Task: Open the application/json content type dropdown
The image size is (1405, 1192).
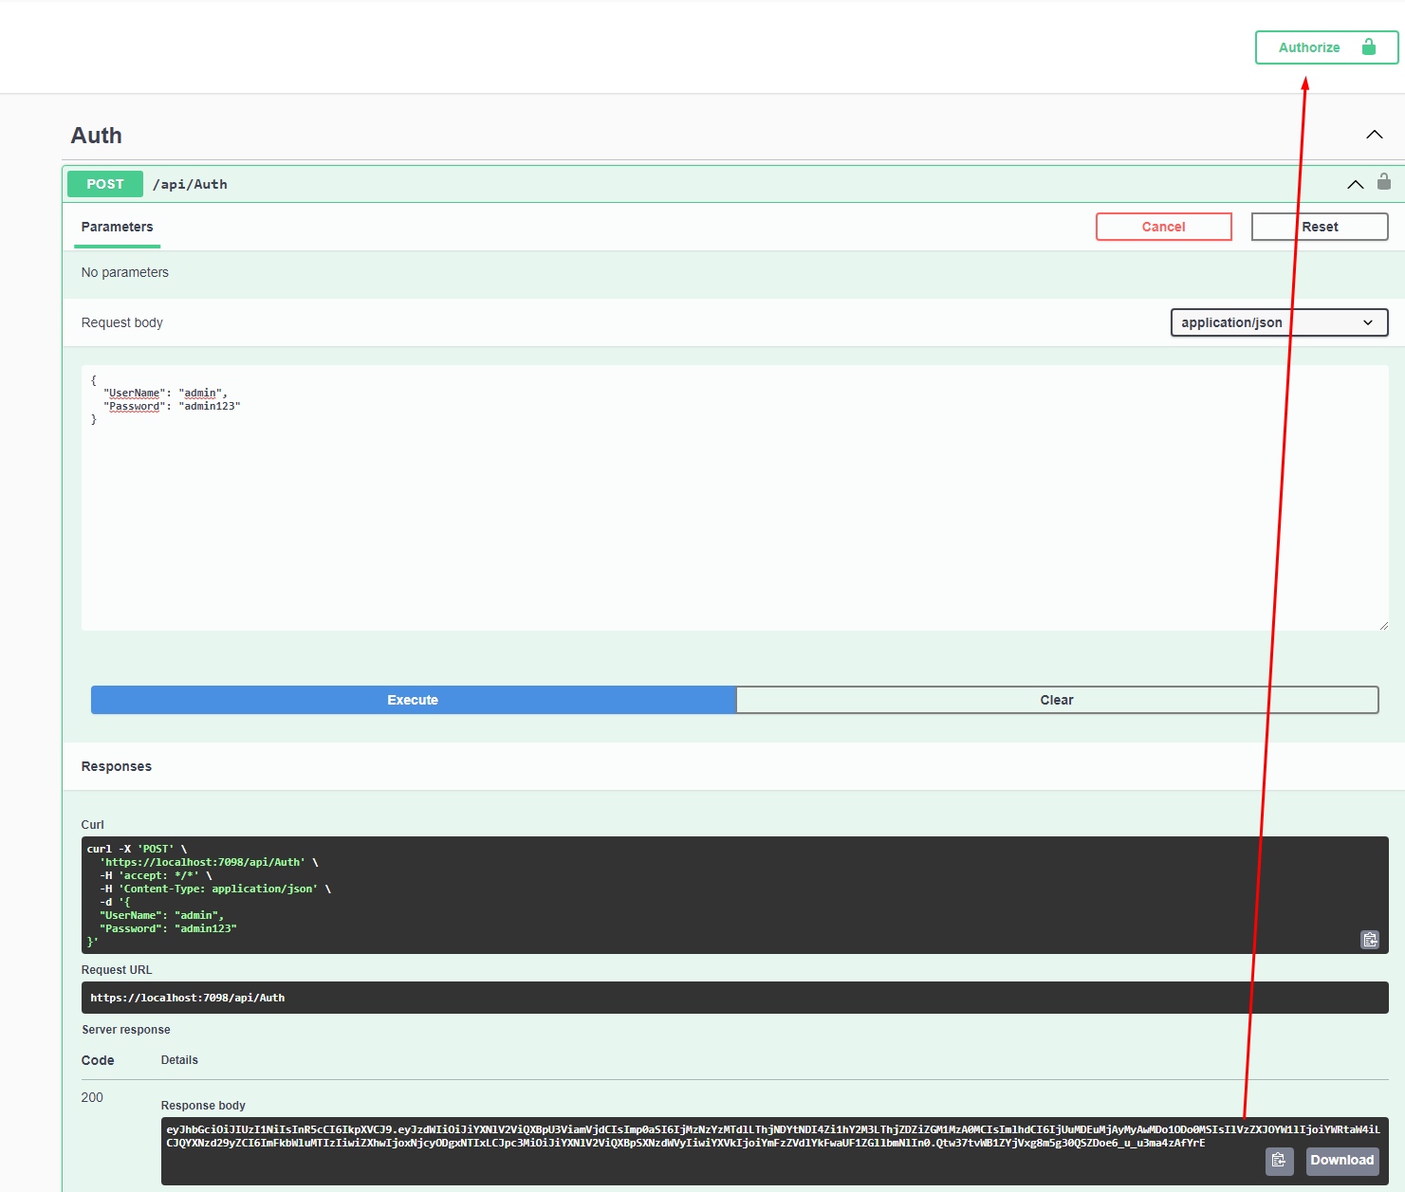Action: [x=1279, y=322]
